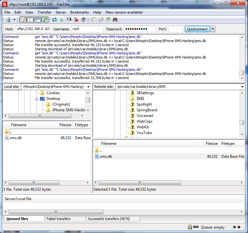Select SMS remote folder
Screen dimensions: 248x233
click(x=140, y=99)
